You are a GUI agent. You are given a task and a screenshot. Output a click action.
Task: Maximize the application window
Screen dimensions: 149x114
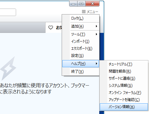pos(81,4)
